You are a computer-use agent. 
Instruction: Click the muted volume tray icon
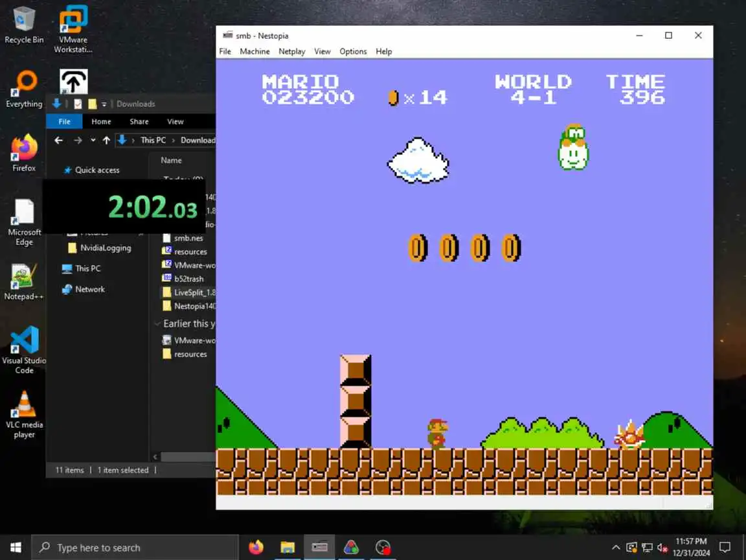click(x=662, y=548)
